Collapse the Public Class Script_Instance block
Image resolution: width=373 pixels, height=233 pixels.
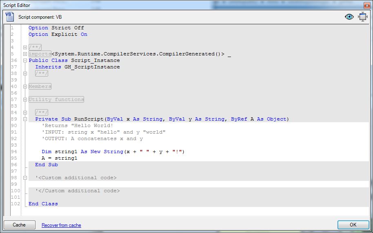[25, 61]
